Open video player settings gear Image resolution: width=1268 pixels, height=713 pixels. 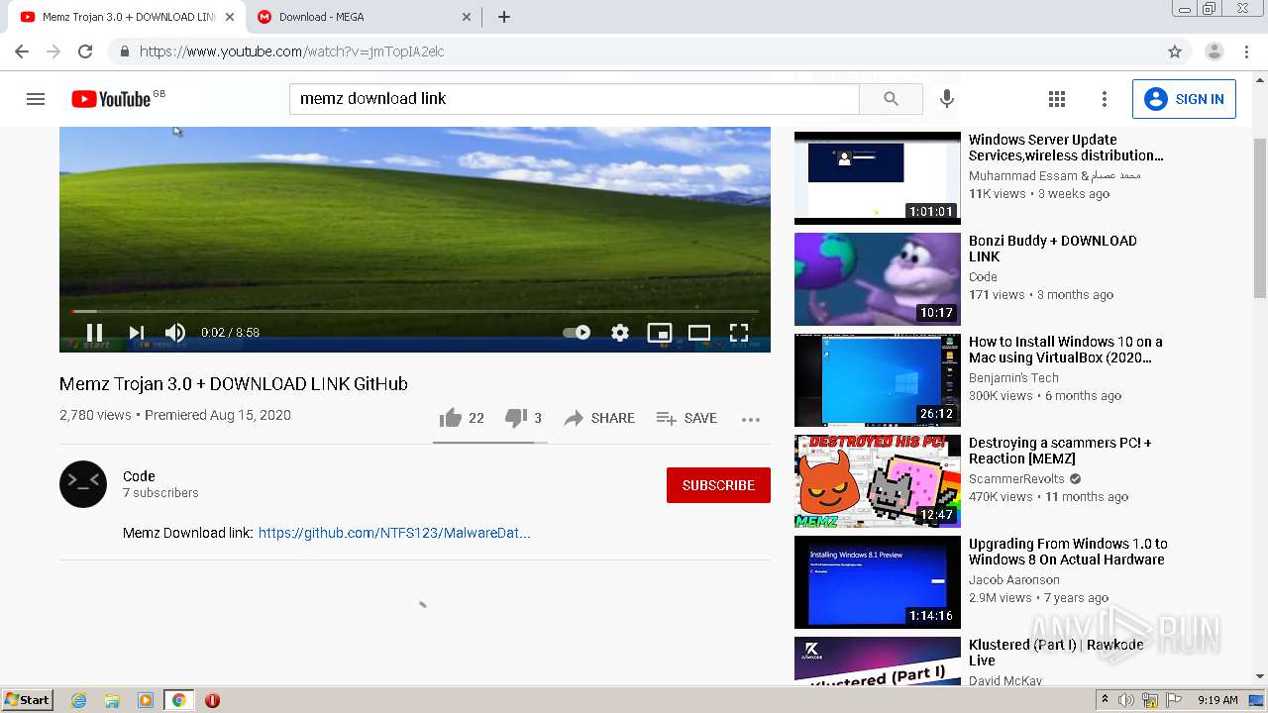(x=620, y=333)
